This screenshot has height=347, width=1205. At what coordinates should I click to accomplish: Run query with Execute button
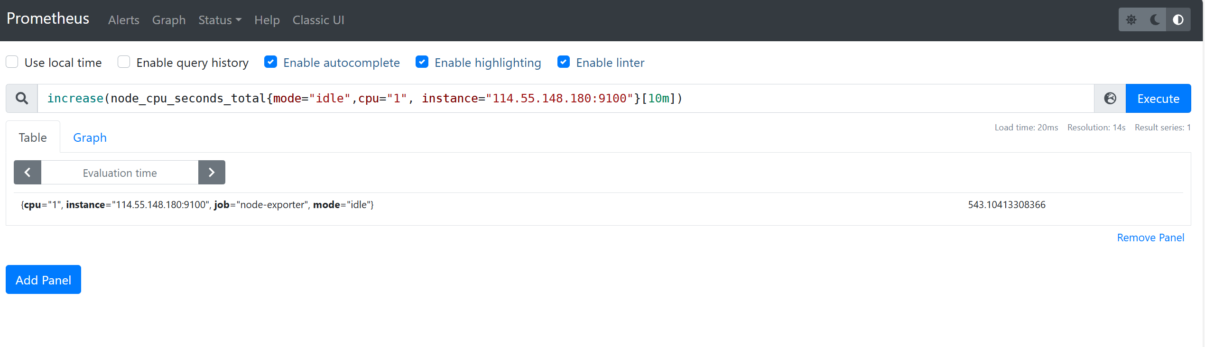point(1158,99)
